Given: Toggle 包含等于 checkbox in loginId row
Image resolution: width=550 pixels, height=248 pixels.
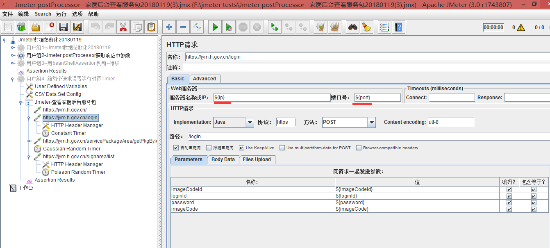Looking at the screenshot, I should (x=534, y=196).
